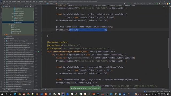Screen dimensions: 171x96
Task: Open the Run tool window tab
Action: [5, 90]
